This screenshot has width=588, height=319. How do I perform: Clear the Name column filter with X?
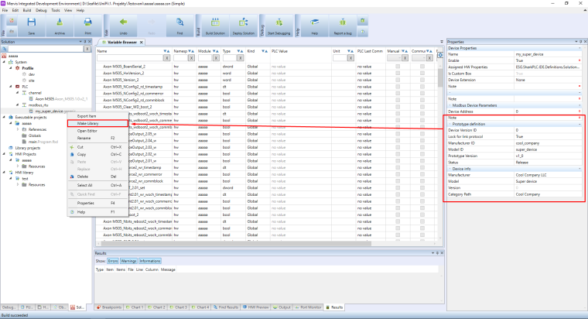[168, 58]
